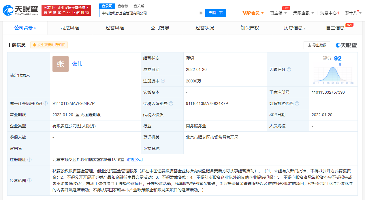Click the 存续 operating status value

coord(190,58)
